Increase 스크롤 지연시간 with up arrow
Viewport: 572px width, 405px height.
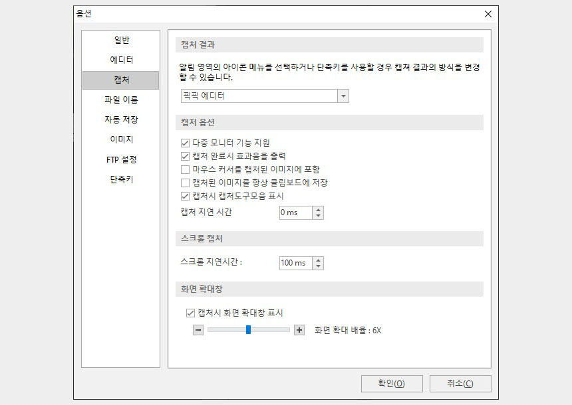click(x=318, y=260)
